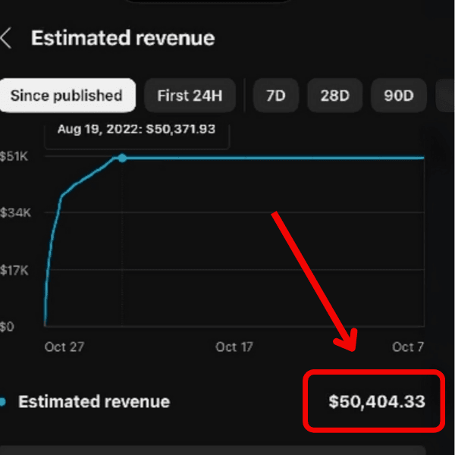Click the Estimated revenue page title
Viewport: 455px width, 455px height.
(x=123, y=39)
